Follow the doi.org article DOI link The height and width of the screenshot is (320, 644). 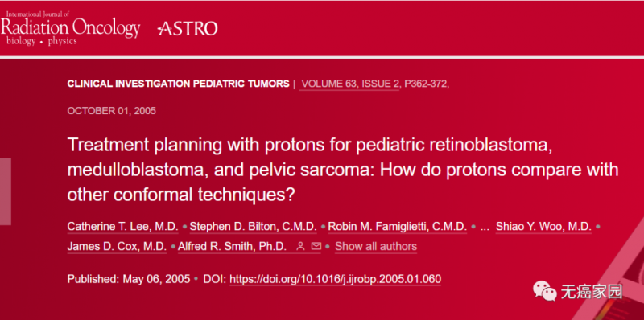click(335, 279)
